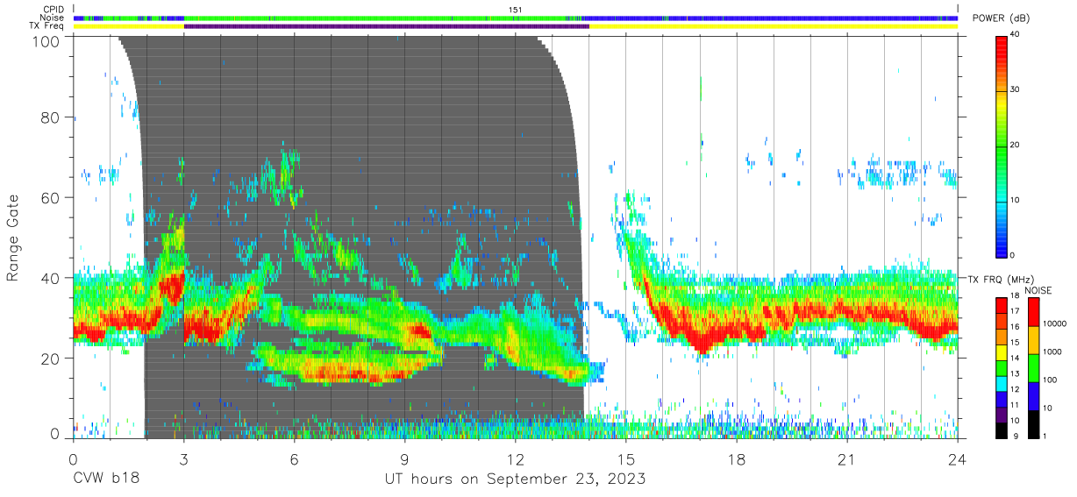Screen dimensions: 1077x497
Task: Click the '30' tick on POWER color bar
Action: tap(1015, 89)
